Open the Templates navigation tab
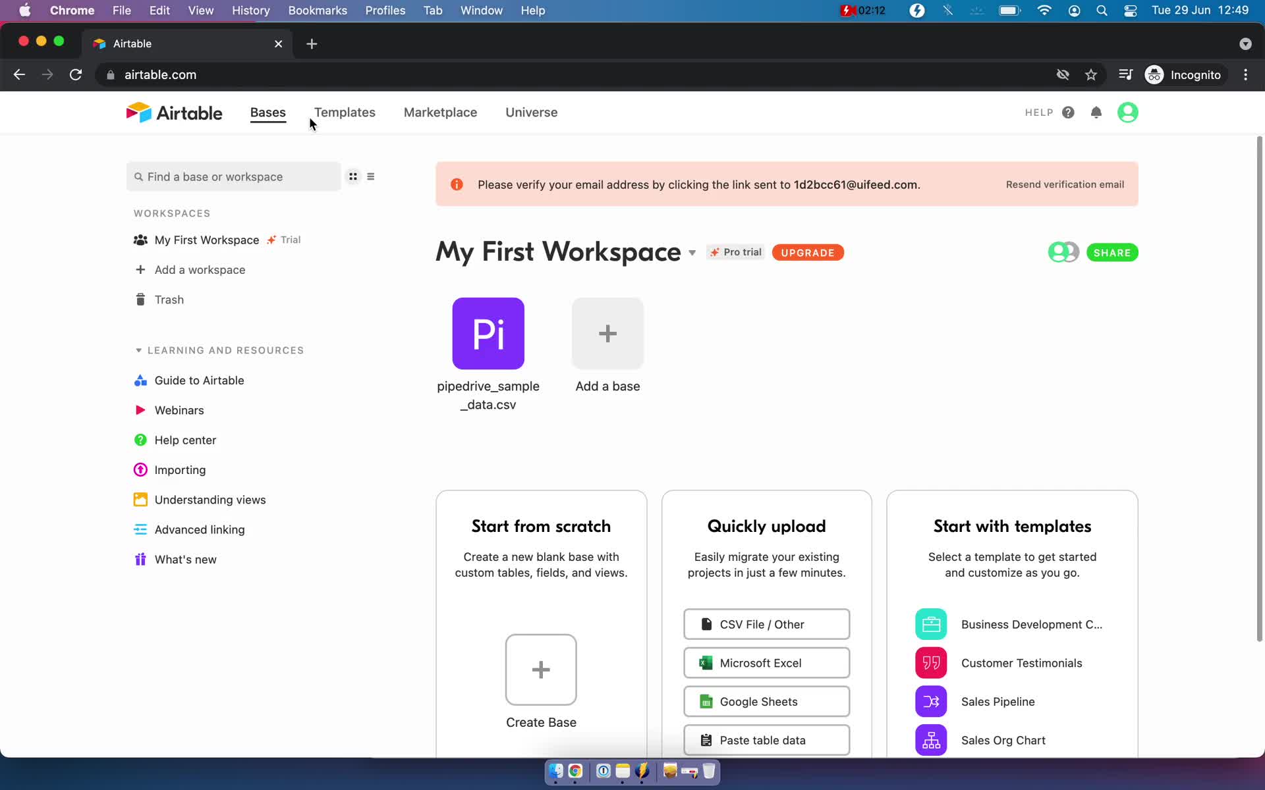 click(345, 112)
